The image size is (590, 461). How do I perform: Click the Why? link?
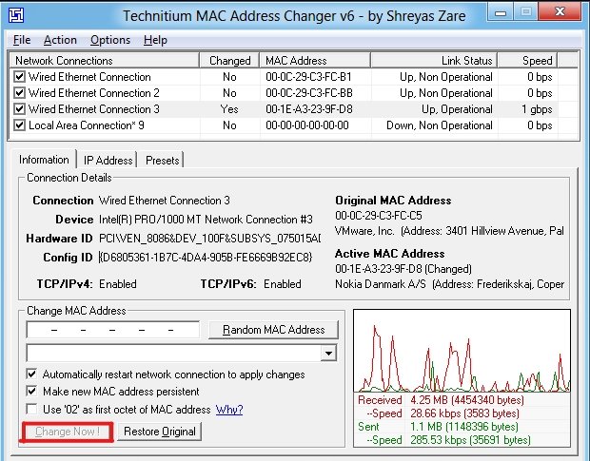[x=229, y=409]
